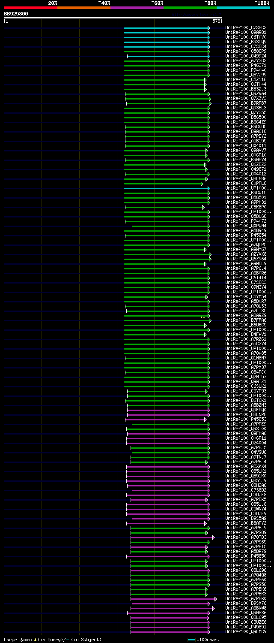The image size is (274, 643).
Task: Click label UniRef100_A7PDY2
Action: (x=246, y=136)
